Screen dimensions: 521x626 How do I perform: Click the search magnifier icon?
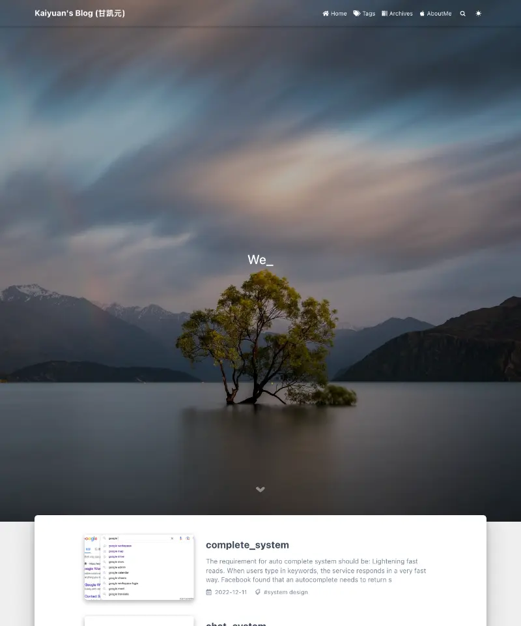click(x=463, y=14)
